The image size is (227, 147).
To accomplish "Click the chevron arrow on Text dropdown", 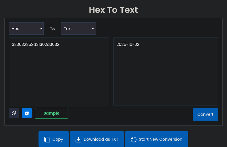I will [93, 29].
